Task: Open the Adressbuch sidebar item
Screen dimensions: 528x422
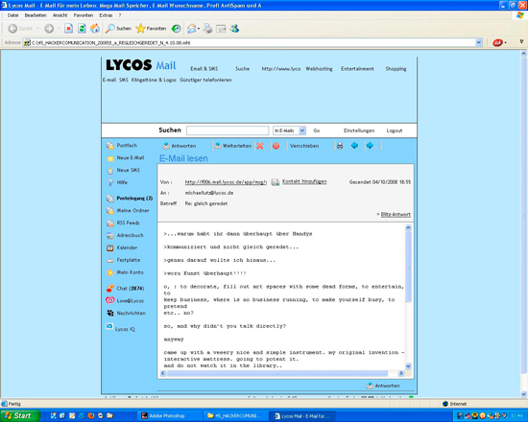Action: 125,235
